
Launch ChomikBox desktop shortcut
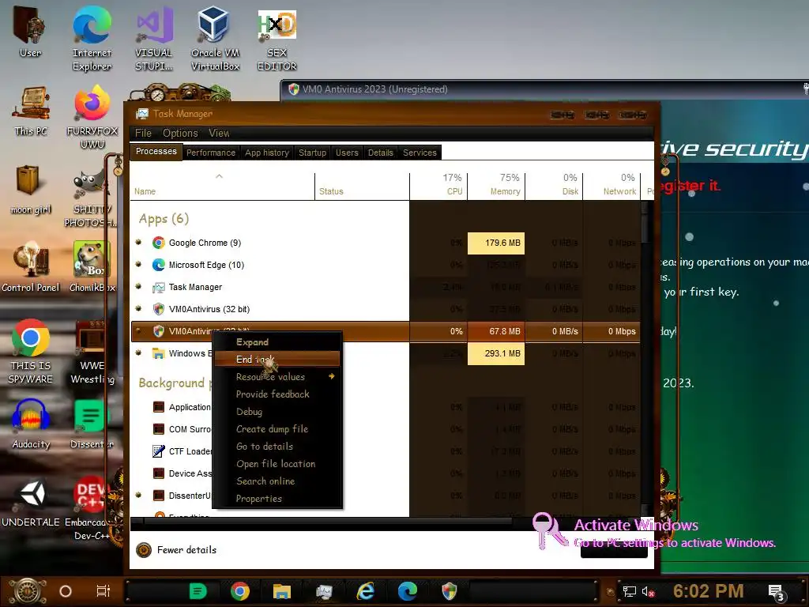[x=92, y=267]
